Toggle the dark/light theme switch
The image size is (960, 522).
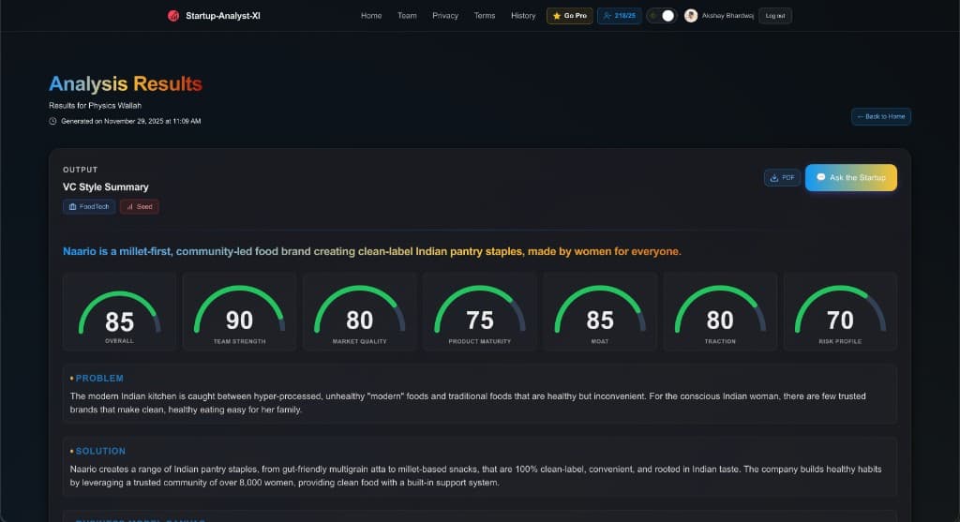coord(662,16)
